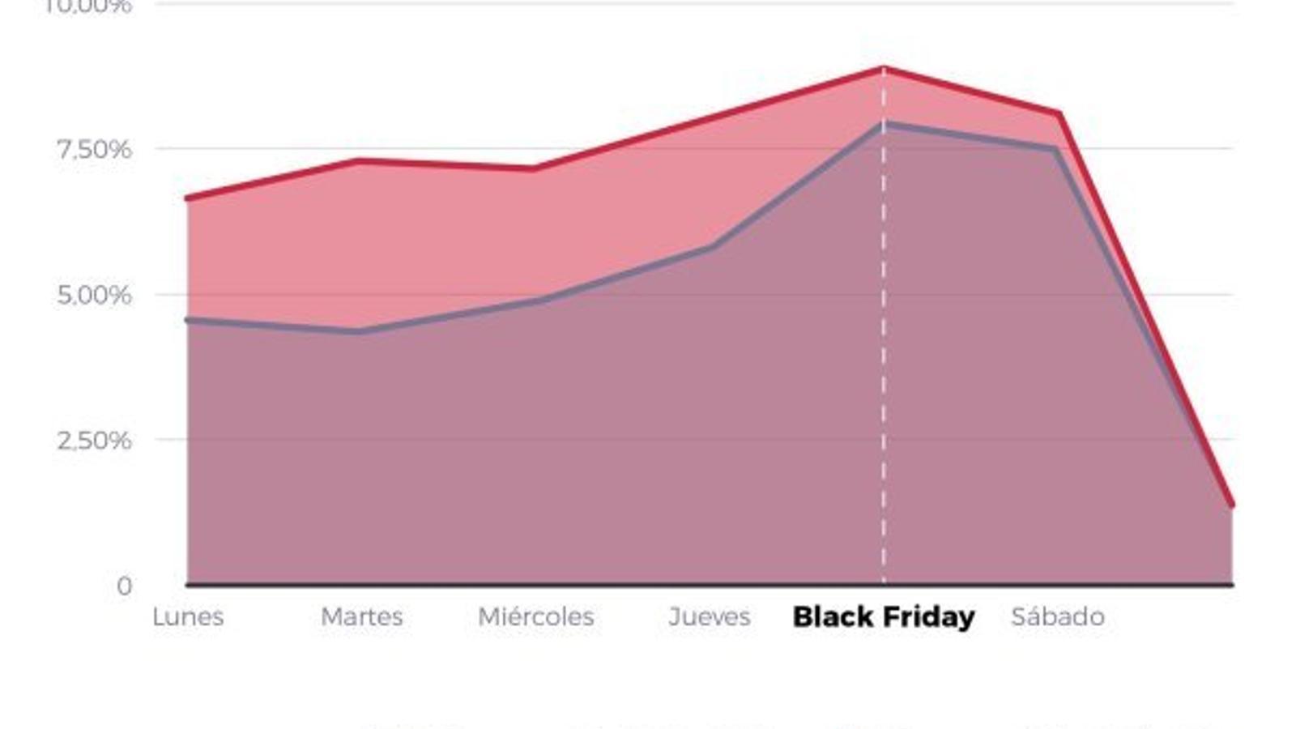Select the Jueves axis label
Screen dimensions: 1296x729
click(710, 617)
